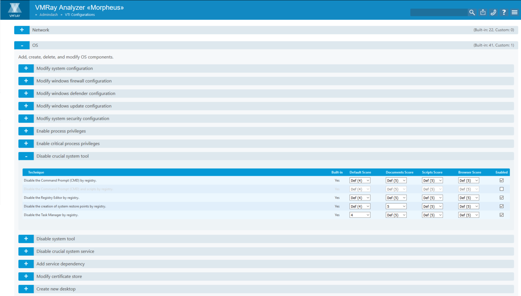Open the Admindash breadcrumb link
The height and width of the screenshot is (296, 521).
pos(49,15)
